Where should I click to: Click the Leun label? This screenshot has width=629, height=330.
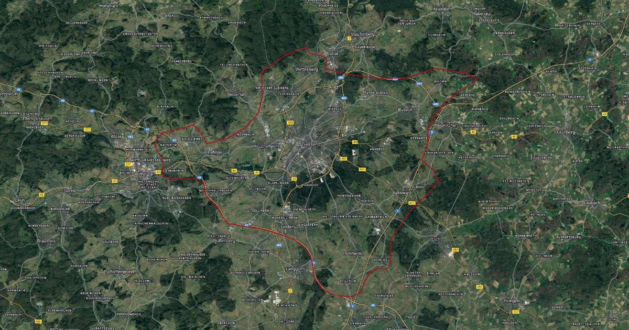pyautogui.click(x=20, y=200)
